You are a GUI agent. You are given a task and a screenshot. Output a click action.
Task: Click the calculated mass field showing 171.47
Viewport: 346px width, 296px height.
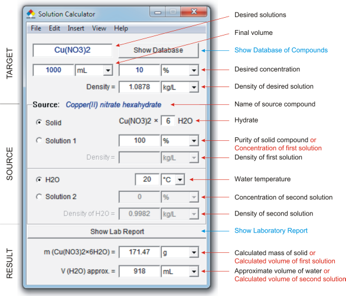click(x=139, y=252)
